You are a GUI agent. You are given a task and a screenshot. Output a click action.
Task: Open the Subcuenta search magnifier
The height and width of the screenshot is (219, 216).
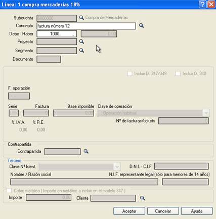81,18
